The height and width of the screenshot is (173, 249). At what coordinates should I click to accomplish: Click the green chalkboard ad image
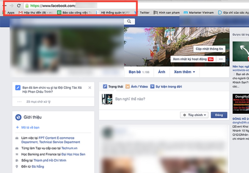click(x=241, y=51)
